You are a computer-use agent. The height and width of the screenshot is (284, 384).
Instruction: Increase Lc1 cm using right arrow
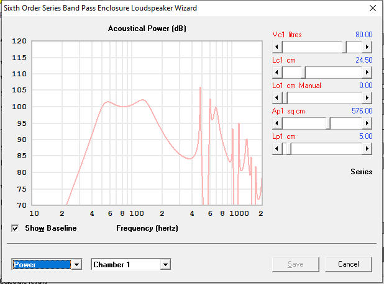(x=367, y=72)
